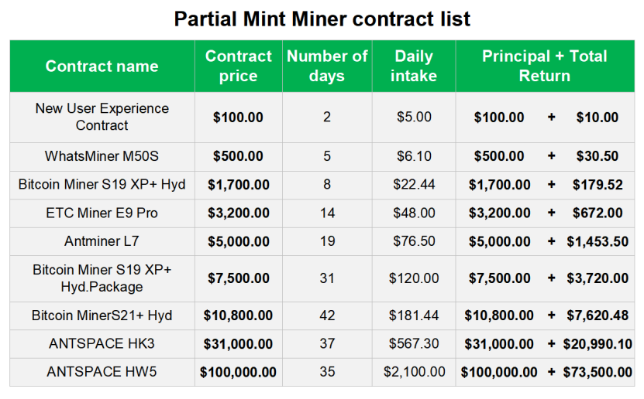The image size is (644, 399).
Task: Click the Principal + Total Return header
Action: point(545,66)
